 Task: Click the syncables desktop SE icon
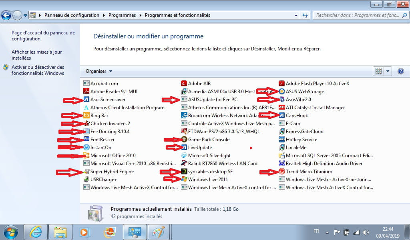[x=184, y=171]
